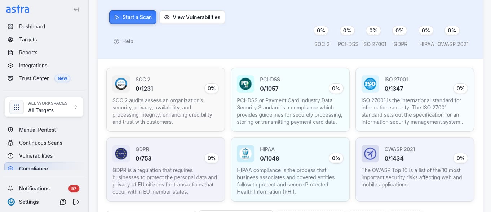Viewport: 491px width, 212px height.
Task: Click the Start a Scan button
Action: click(133, 17)
